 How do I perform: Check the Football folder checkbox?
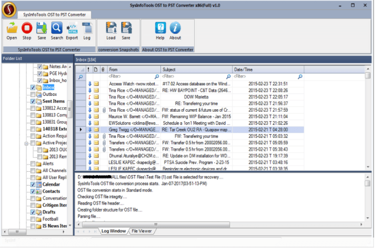pos(33,219)
